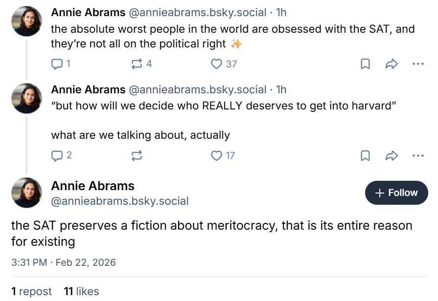Click the Annie Abrams name on second post

click(x=88, y=89)
